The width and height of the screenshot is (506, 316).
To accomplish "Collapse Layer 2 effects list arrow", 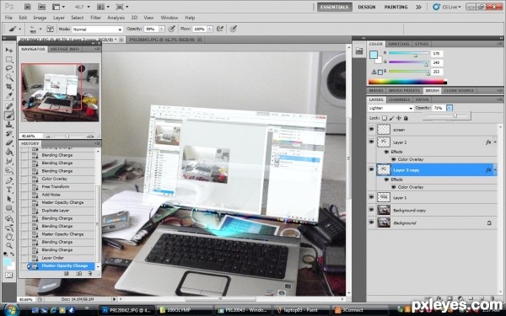I will click(x=495, y=142).
